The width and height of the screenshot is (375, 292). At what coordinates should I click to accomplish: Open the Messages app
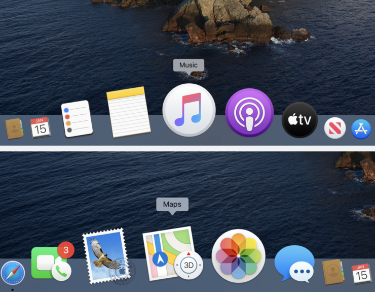coord(294,263)
